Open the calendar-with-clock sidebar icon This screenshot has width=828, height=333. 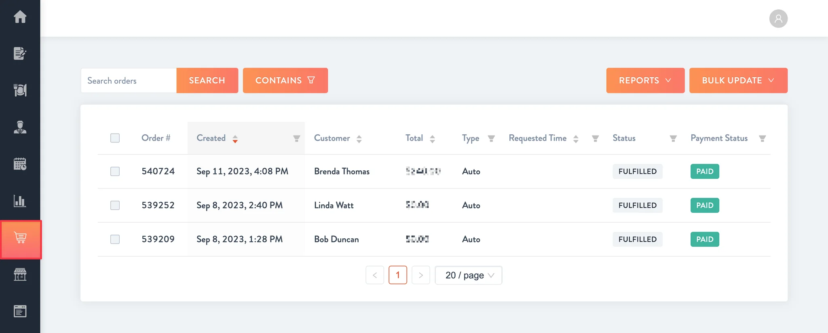[20, 164]
